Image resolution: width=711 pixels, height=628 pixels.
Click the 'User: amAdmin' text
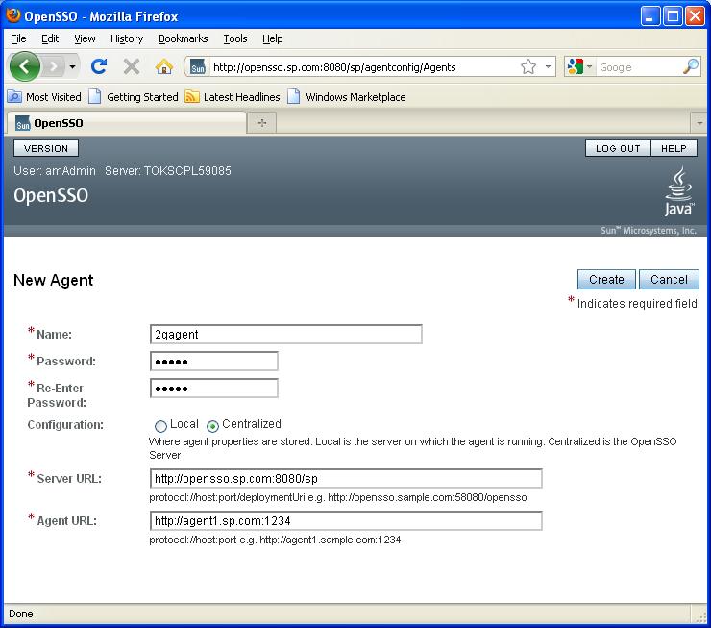tap(55, 171)
